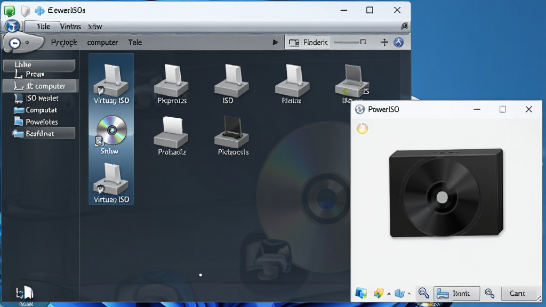Click the Prejocje breadcrumb
The width and height of the screenshot is (546, 307).
(x=64, y=43)
